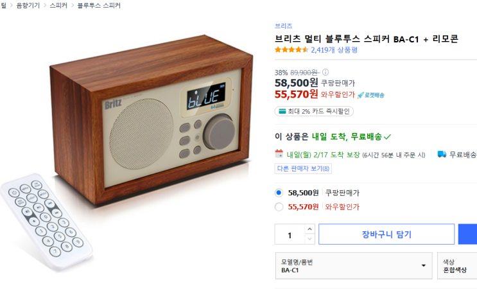Open the 블루투스 스피커 breadcrumb

[x=99, y=6]
